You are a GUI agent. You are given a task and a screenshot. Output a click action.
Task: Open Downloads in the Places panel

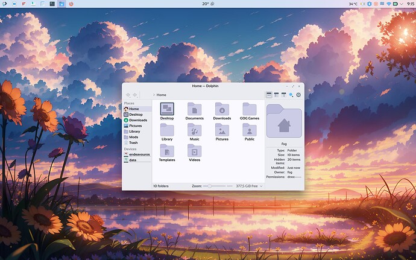137,120
